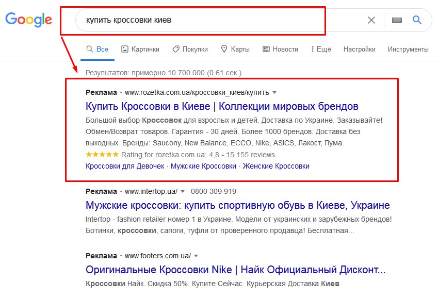Expand the Ещё more menu
438x299 pixels.
320,49
